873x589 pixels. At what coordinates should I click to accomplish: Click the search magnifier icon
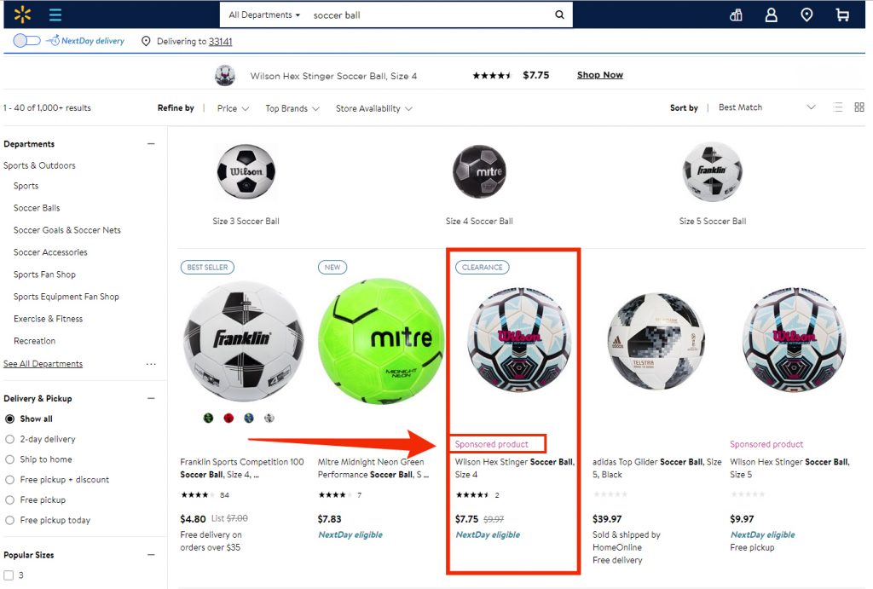pos(559,14)
